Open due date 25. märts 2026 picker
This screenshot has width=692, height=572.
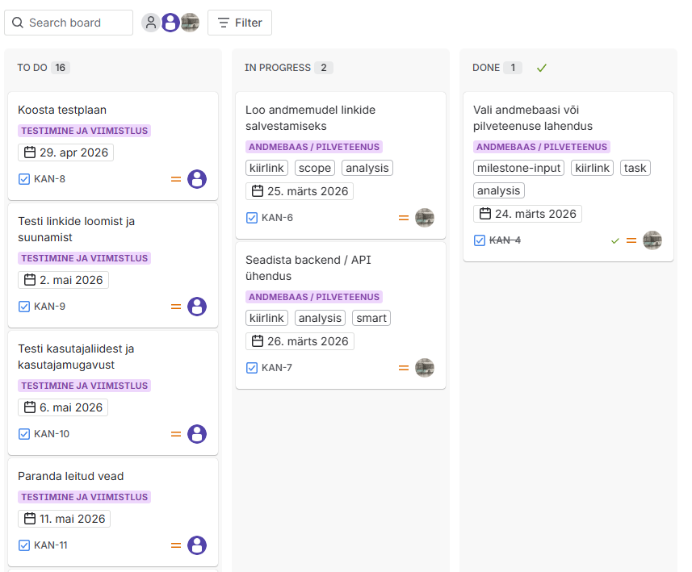pyautogui.click(x=300, y=191)
